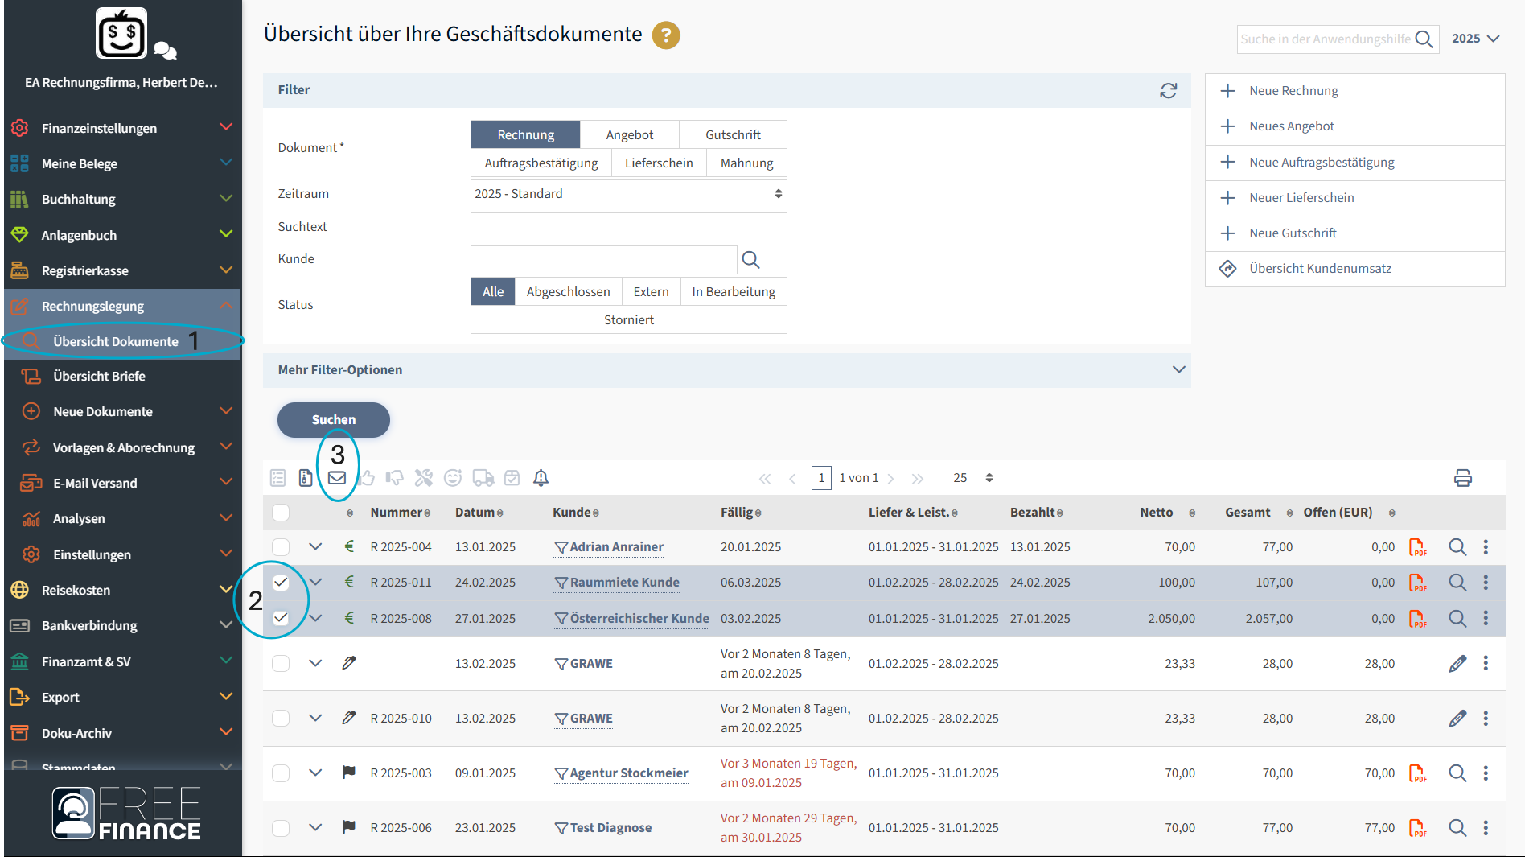Select the Angebot document tab

click(629, 135)
